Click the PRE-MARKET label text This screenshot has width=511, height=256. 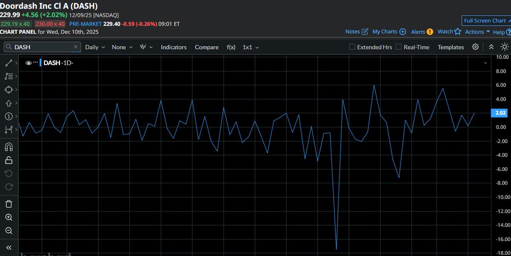pyautogui.click(x=85, y=24)
